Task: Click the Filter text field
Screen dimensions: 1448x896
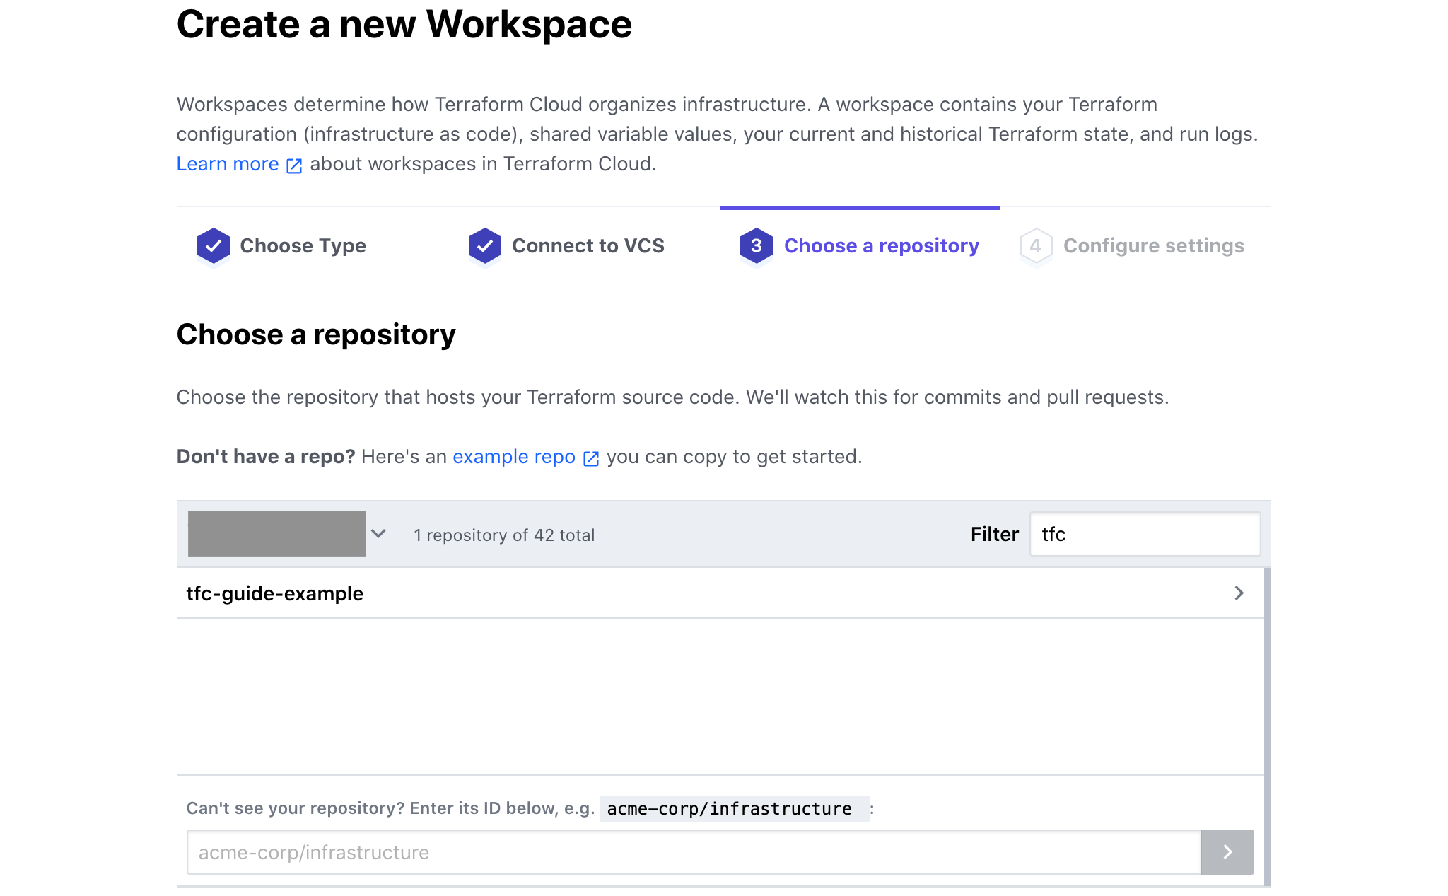Action: pyautogui.click(x=1145, y=534)
